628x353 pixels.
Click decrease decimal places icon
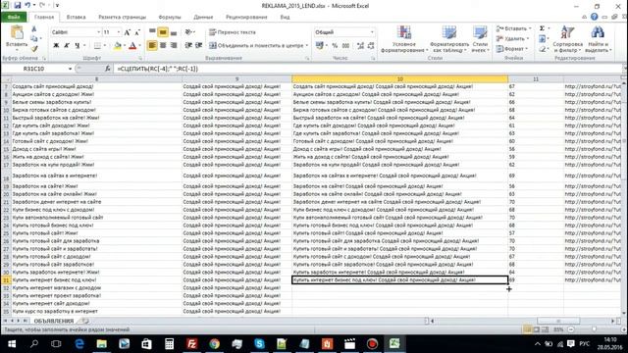(x=371, y=46)
